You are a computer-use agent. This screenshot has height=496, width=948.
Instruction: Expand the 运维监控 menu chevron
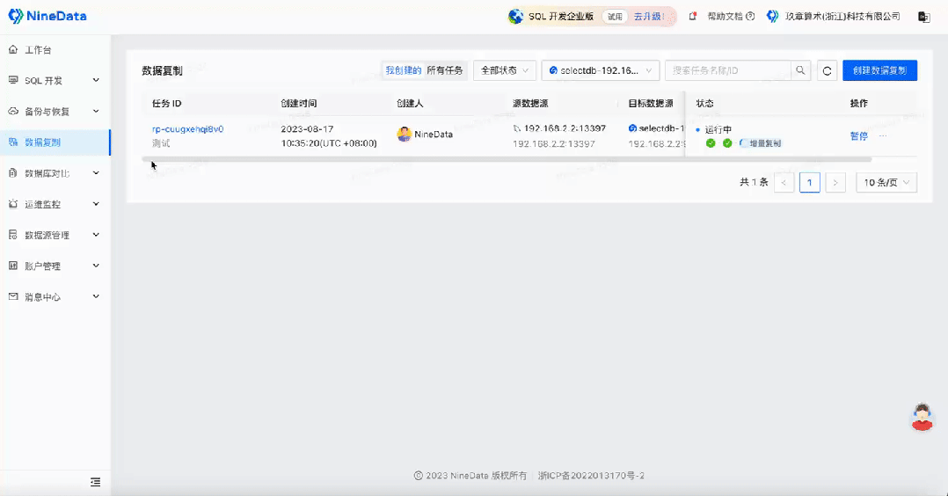(96, 204)
